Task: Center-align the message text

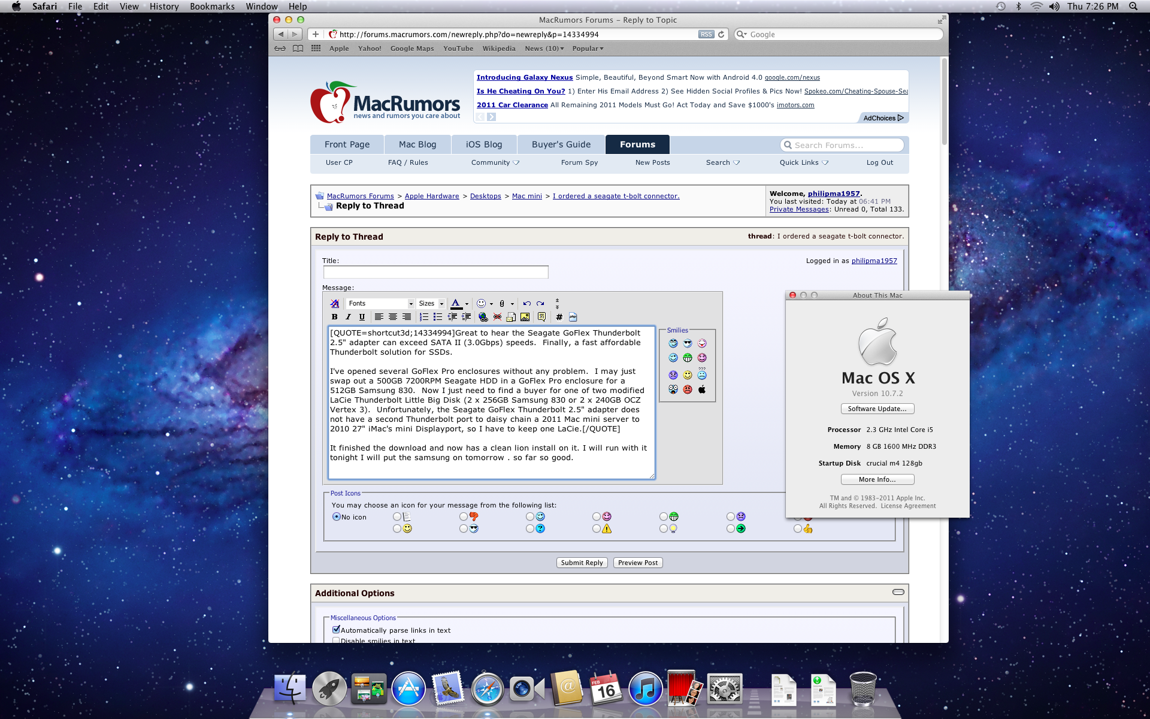Action: click(393, 317)
